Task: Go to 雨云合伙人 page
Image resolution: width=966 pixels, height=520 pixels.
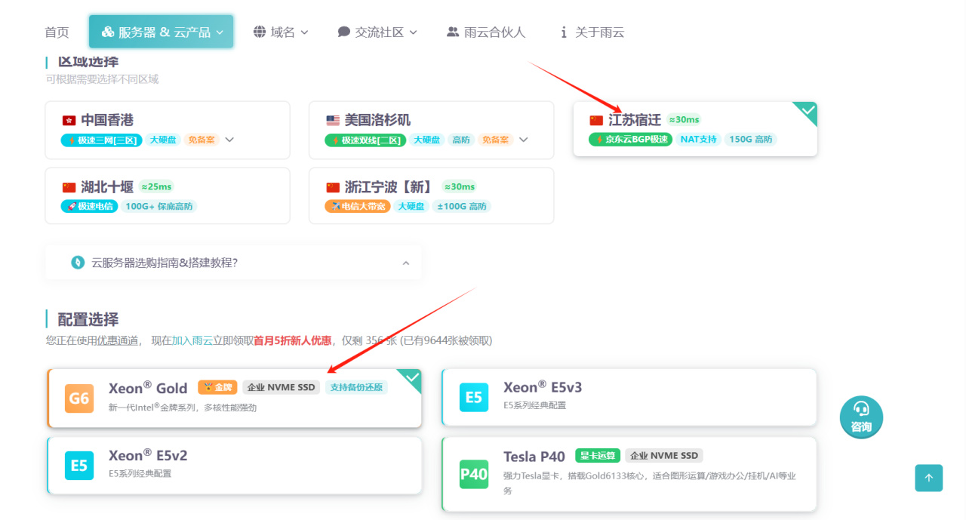Action: tap(486, 32)
